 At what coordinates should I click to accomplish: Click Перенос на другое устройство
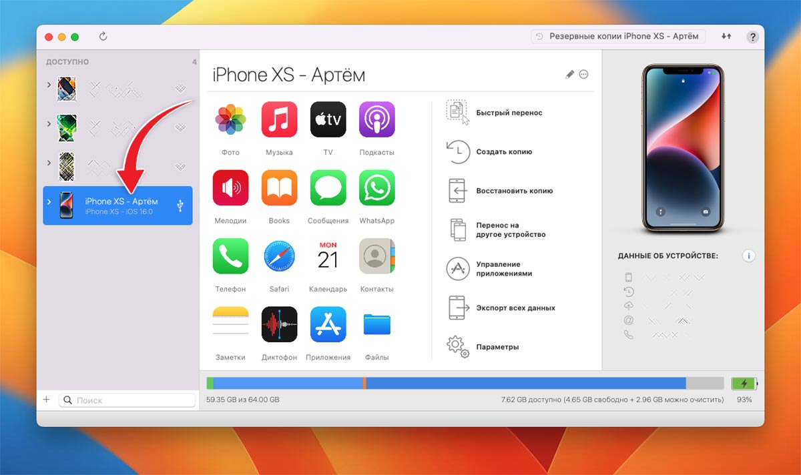pos(496,229)
